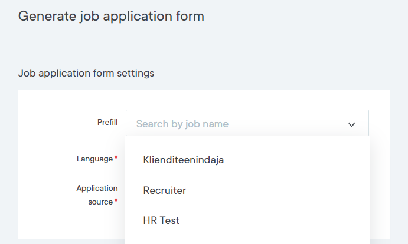This screenshot has width=408, height=244.
Task: Select Klienditeenindaja from the prefill list
Action: pyautogui.click(x=184, y=159)
